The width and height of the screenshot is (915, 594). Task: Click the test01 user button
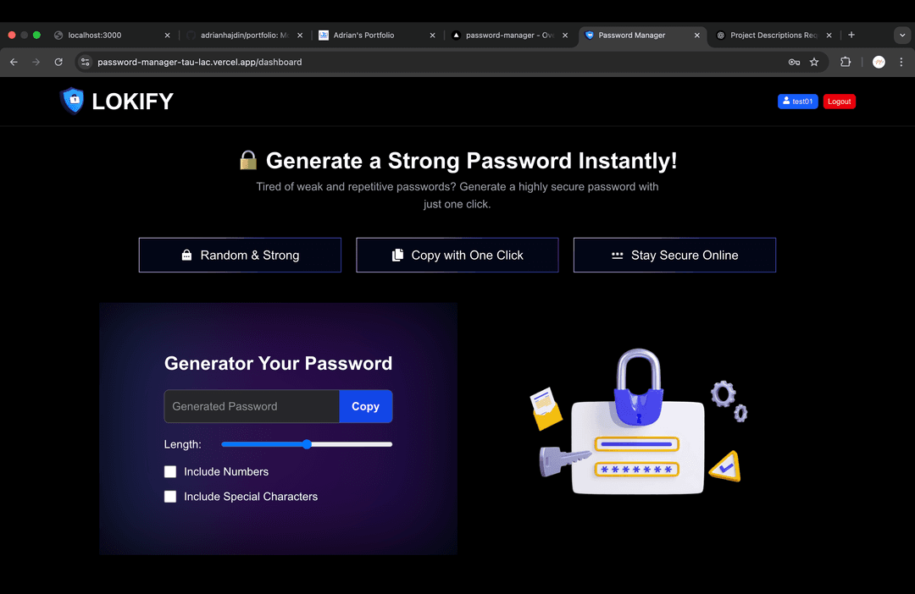pos(798,102)
